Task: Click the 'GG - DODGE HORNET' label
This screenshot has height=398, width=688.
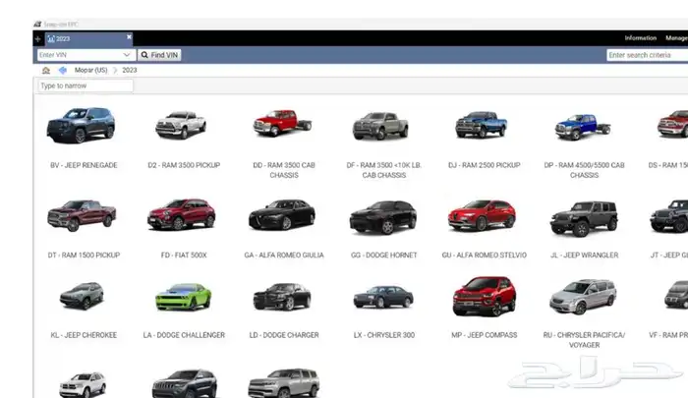Action: 384,255
